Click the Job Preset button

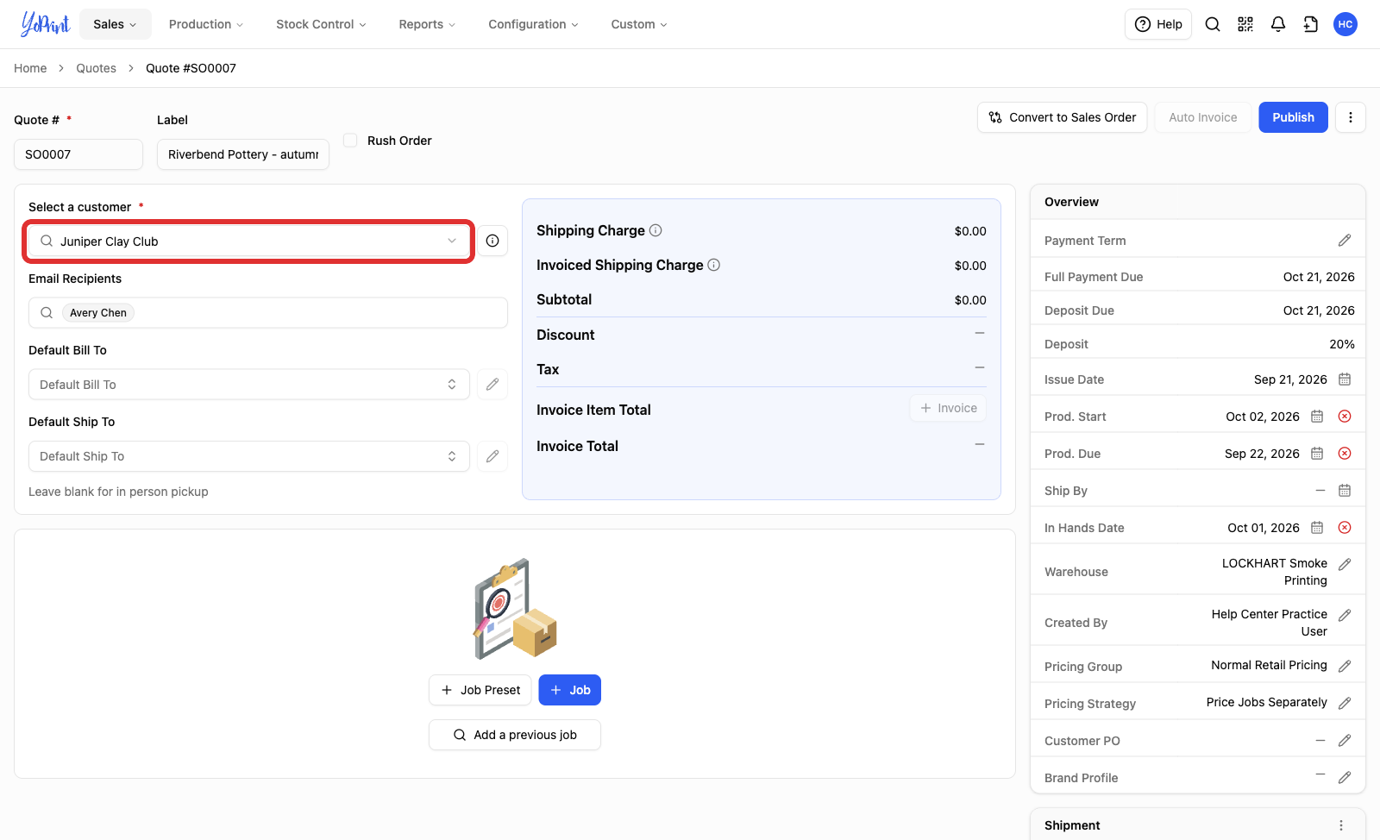[x=480, y=690]
